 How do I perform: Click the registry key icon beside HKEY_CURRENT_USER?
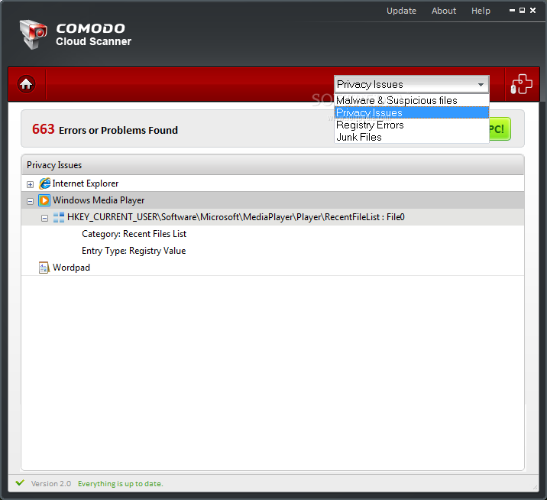tap(59, 217)
